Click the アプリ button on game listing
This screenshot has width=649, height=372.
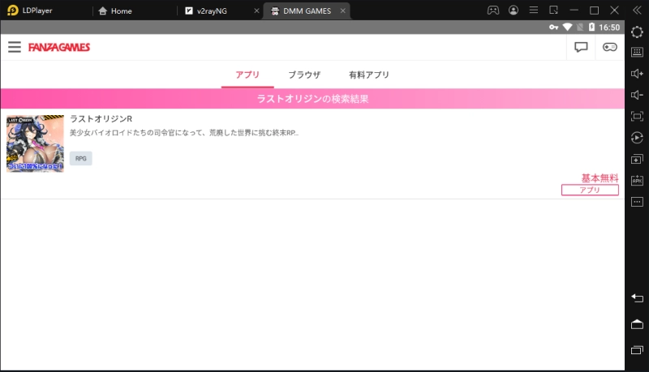[x=590, y=190]
